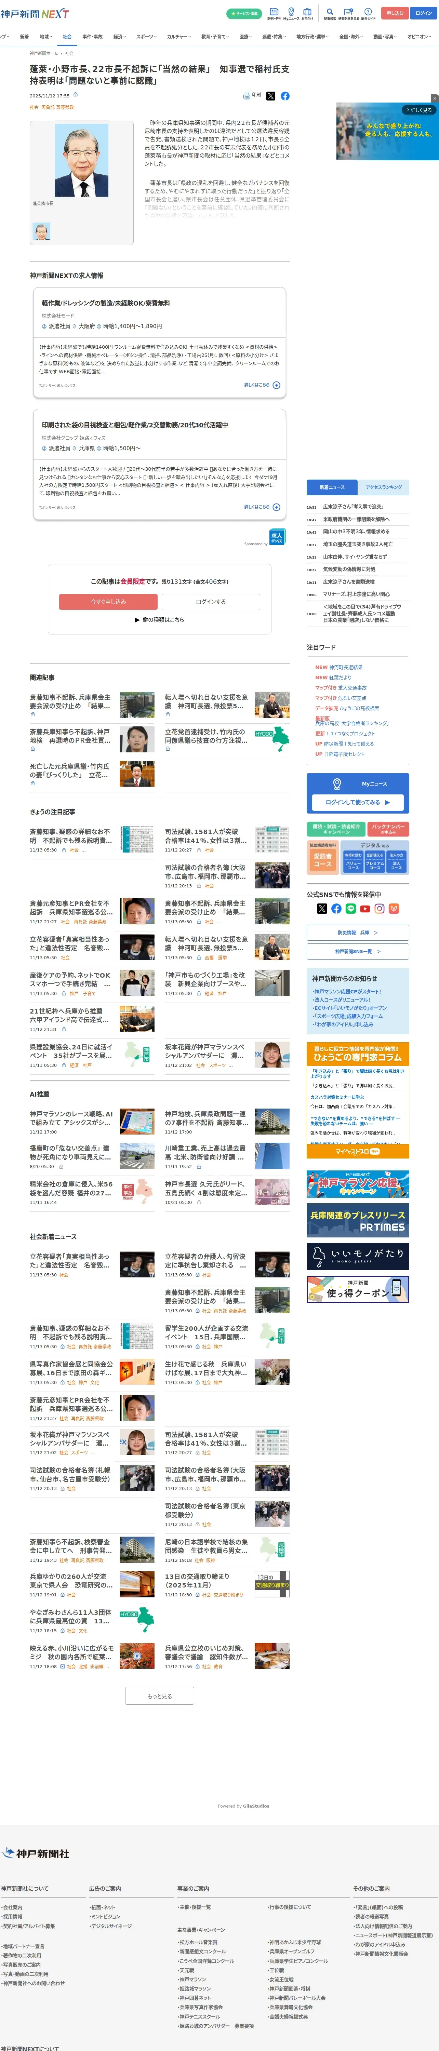Viewport: 439px width, 2051px height.
Task: Click bookmark icon next to article timestamp
Action: coord(76,95)
